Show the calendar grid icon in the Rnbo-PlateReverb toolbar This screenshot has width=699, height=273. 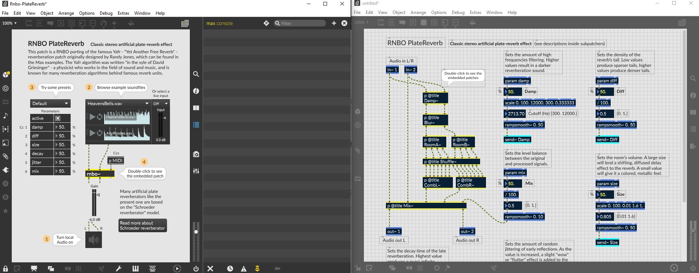pos(185,23)
